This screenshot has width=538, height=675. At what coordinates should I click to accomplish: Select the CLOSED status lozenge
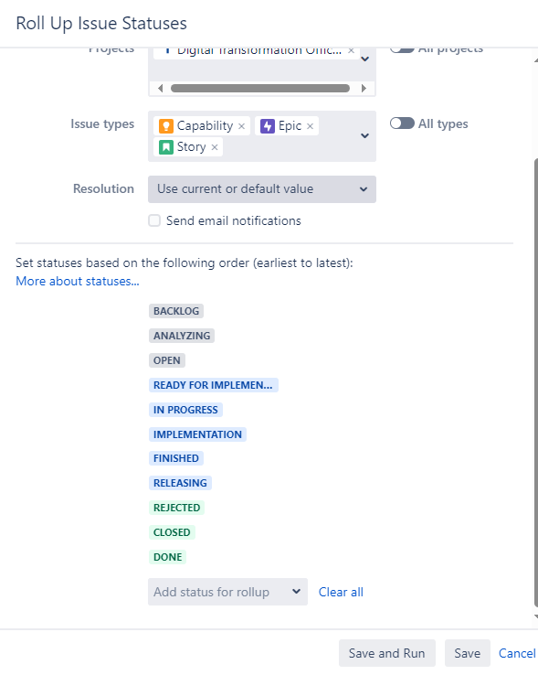pyautogui.click(x=172, y=532)
